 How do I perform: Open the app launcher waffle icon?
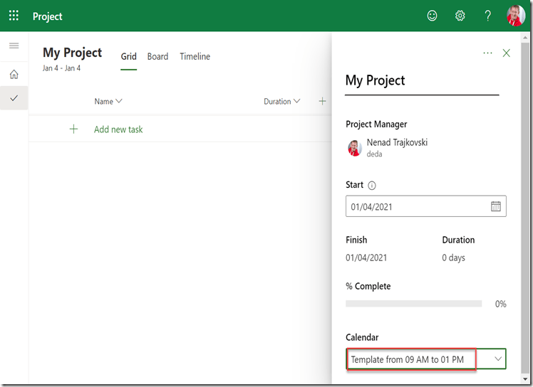point(14,16)
